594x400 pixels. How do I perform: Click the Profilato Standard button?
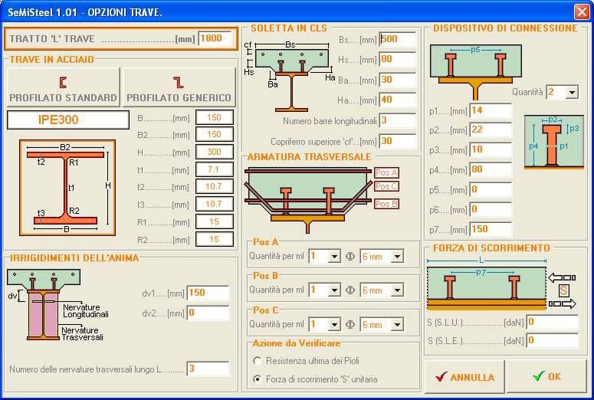click(63, 87)
